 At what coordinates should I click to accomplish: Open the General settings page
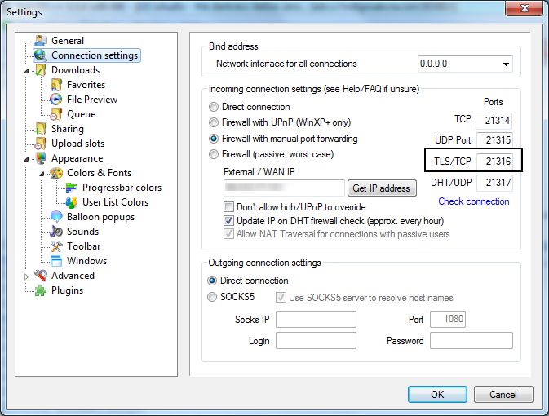[x=68, y=41]
